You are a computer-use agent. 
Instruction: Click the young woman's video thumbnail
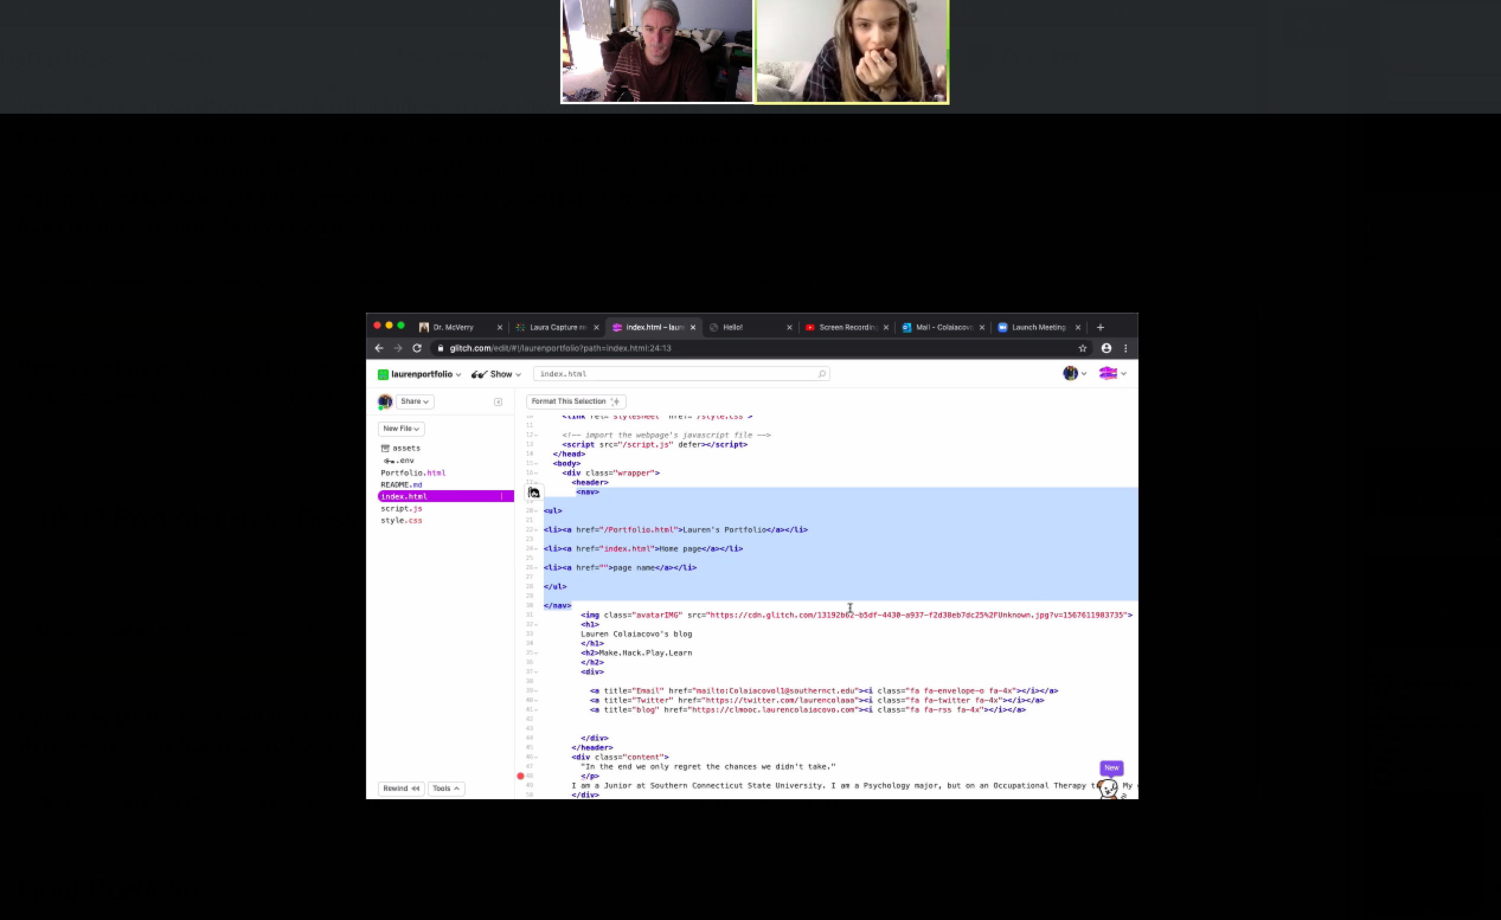click(x=852, y=51)
